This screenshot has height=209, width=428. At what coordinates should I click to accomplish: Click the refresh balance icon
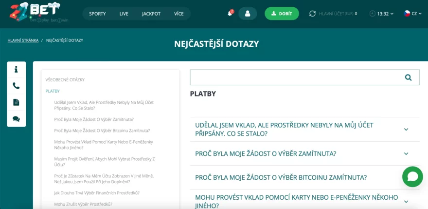[x=312, y=14]
